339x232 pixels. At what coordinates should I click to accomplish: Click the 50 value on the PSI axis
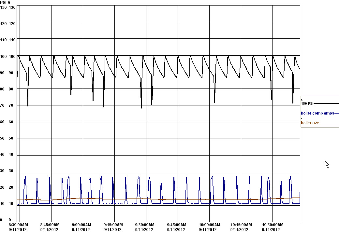[x=2, y=138]
